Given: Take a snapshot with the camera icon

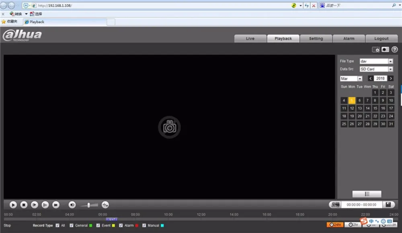Looking at the screenshot, I should (x=386, y=49).
